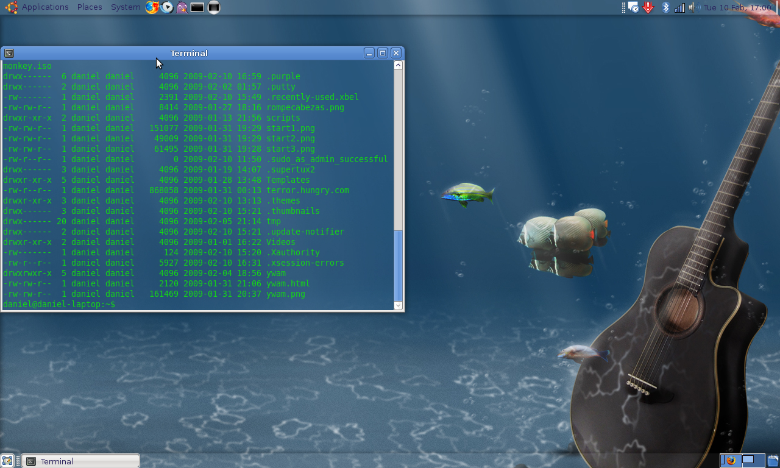The width and height of the screenshot is (780, 468).
Task: Maximize the Terminal window
Action: click(383, 53)
